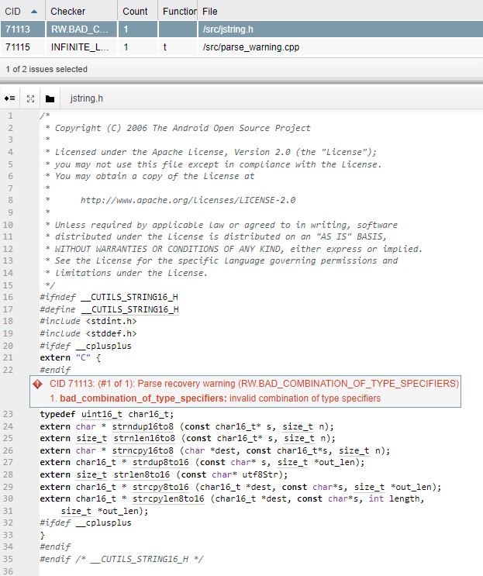The height and width of the screenshot is (576, 483).
Task: Sort issues by Count column
Action: click(135, 12)
